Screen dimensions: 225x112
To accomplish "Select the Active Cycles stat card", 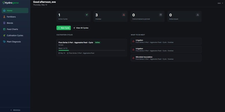I will pos(74,16).
